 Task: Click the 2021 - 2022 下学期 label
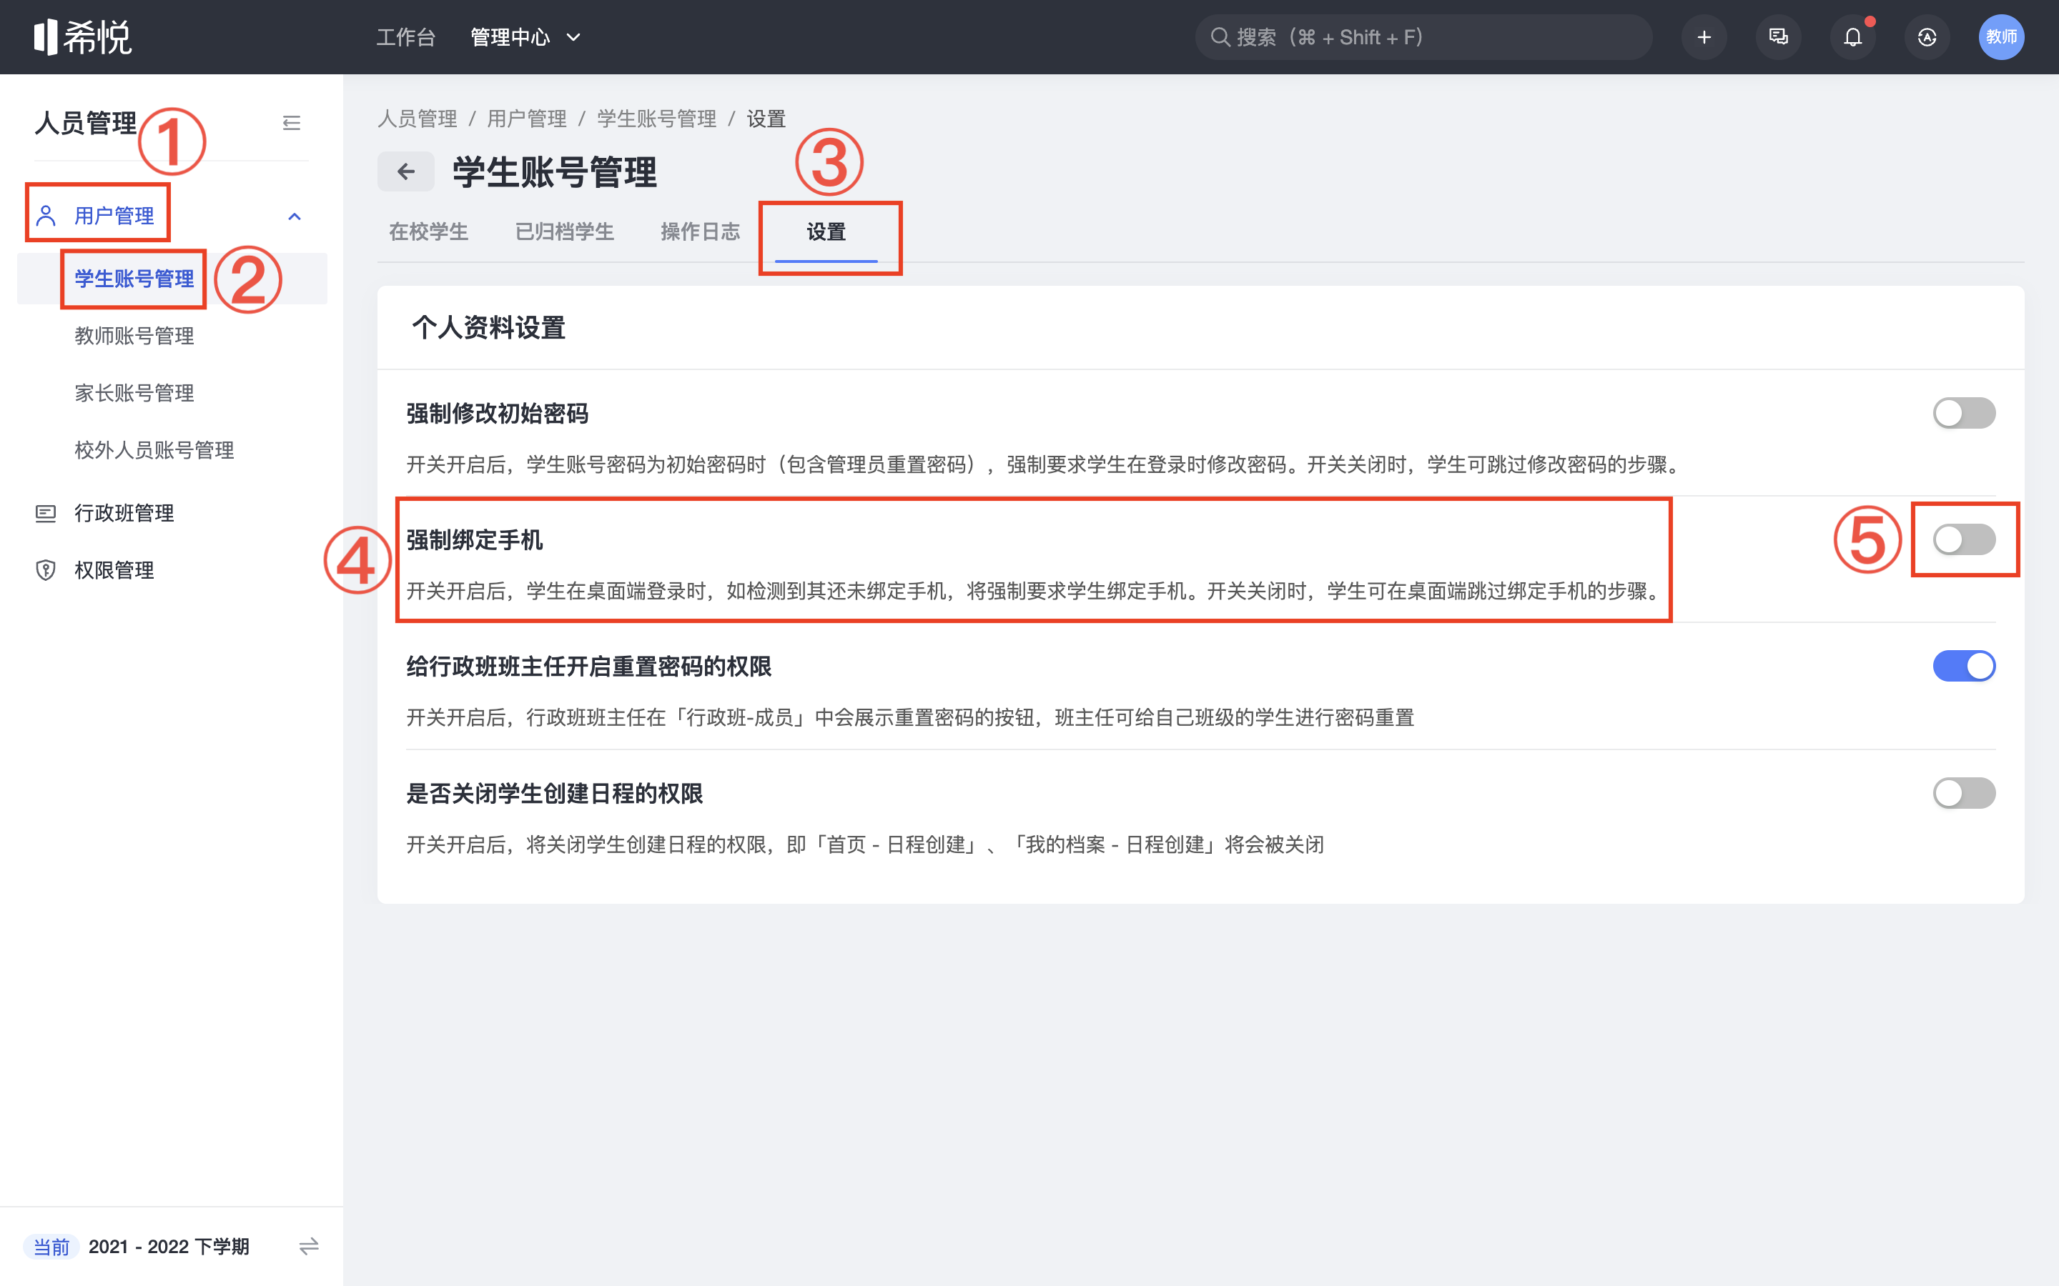[169, 1246]
